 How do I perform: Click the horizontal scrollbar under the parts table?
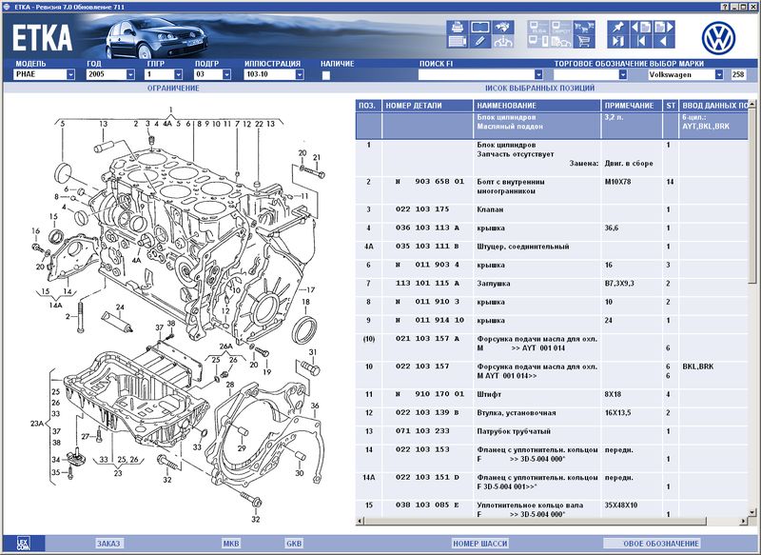(552, 523)
